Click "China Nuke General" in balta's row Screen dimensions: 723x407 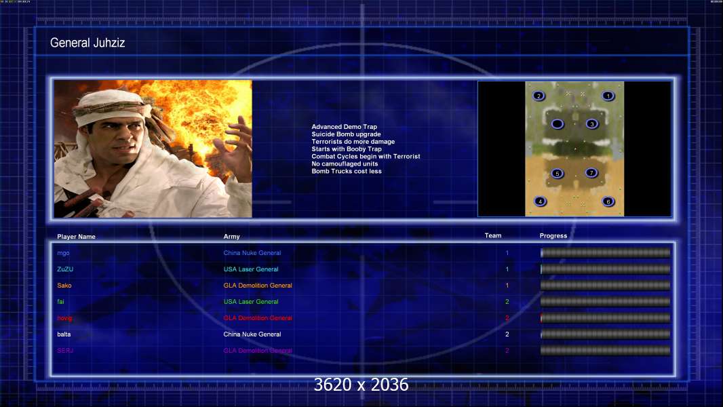tap(252, 334)
